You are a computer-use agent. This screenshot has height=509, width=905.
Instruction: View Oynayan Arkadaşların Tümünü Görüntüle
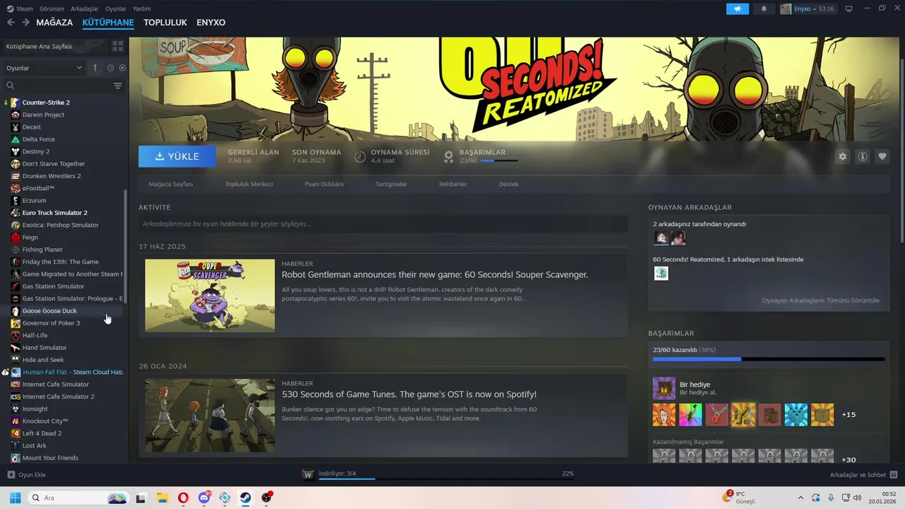(x=820, y=300)
